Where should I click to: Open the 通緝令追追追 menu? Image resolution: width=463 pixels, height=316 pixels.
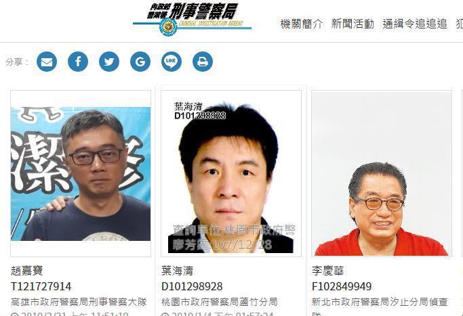pyautogui.click(x=415, y=24)
